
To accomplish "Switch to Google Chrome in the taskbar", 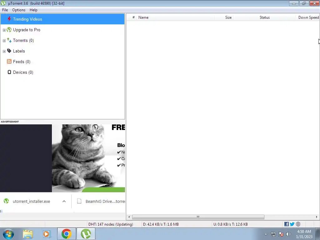I will [x=66, y=234].
